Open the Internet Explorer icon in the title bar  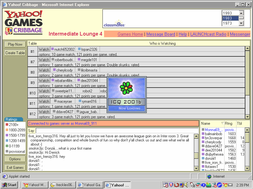[5, 4]
